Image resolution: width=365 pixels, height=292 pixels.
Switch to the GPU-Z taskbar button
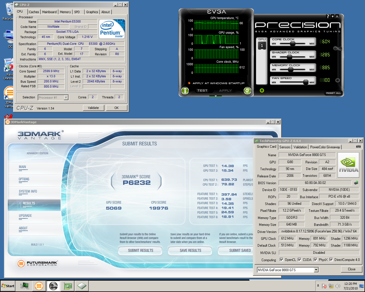(x=68, y=286)
